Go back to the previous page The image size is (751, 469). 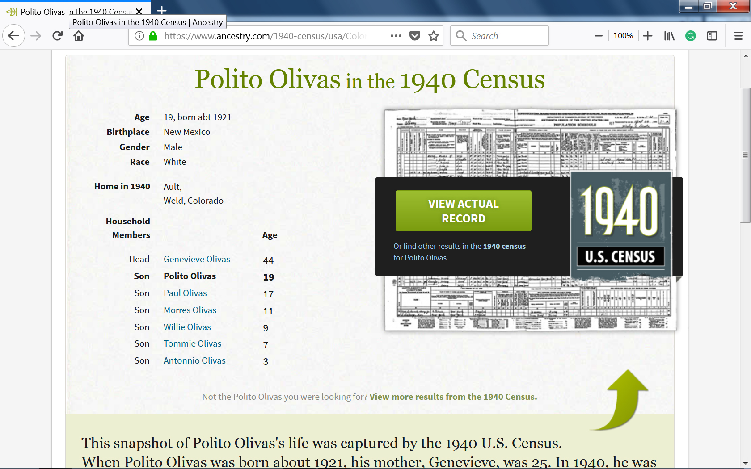tap(14, 36)
